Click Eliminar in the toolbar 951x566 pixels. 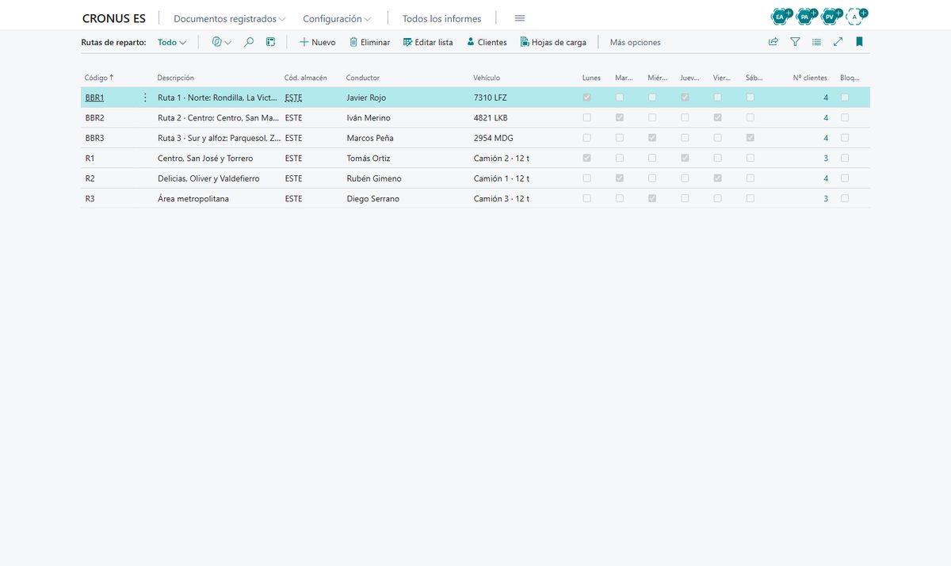click(369, 42)
